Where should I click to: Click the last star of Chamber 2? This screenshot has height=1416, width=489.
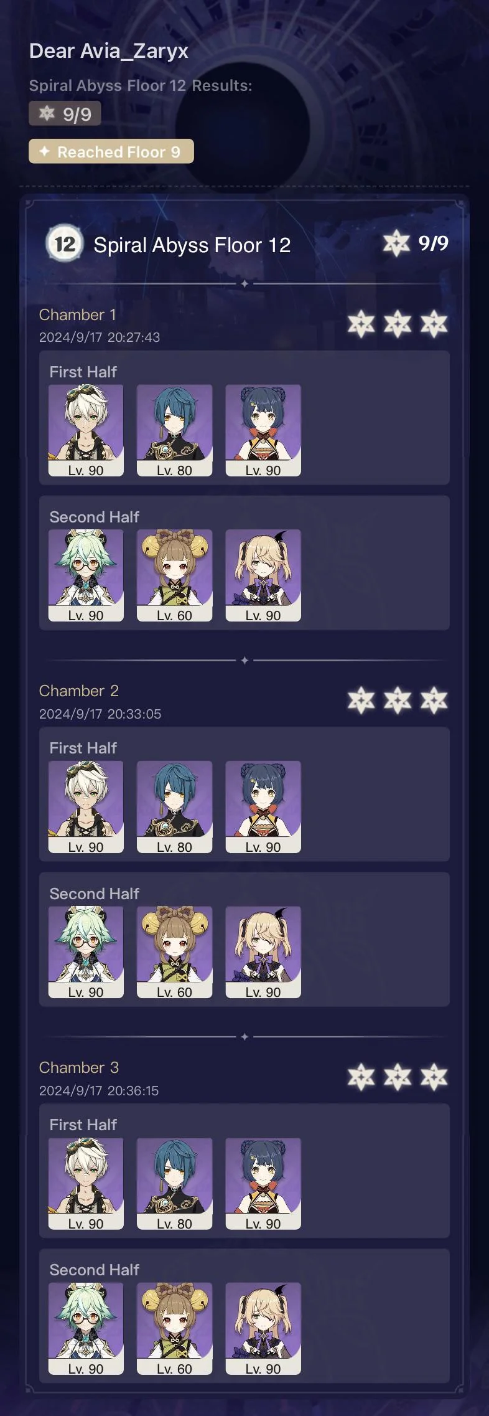(434, 701)
